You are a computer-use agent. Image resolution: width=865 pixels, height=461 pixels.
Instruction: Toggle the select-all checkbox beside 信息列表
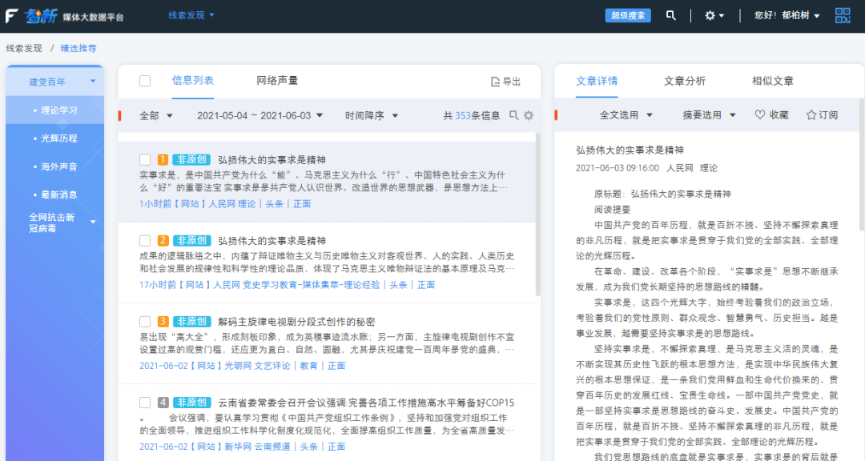tap(145, 81)
